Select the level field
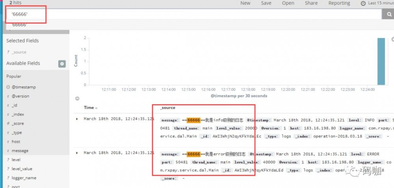This screenshot has width=394, height=188. click(16, 160)
